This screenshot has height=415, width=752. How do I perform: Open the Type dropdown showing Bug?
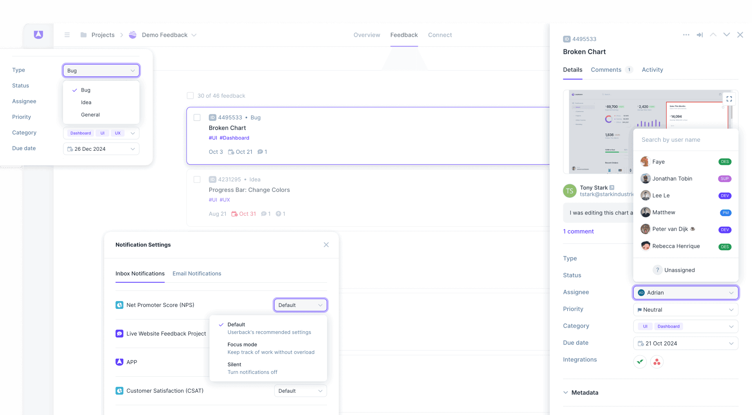tap(101, 70)
